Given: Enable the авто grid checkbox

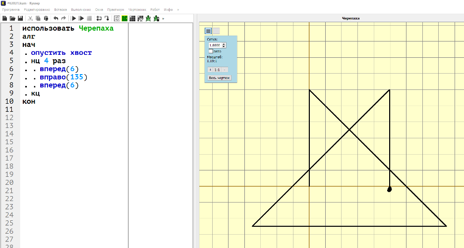Looking at the screenshot, I should point(211,51).
